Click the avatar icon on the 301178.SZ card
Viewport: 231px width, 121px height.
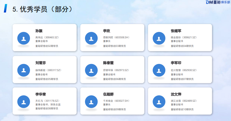coord(24,102)
